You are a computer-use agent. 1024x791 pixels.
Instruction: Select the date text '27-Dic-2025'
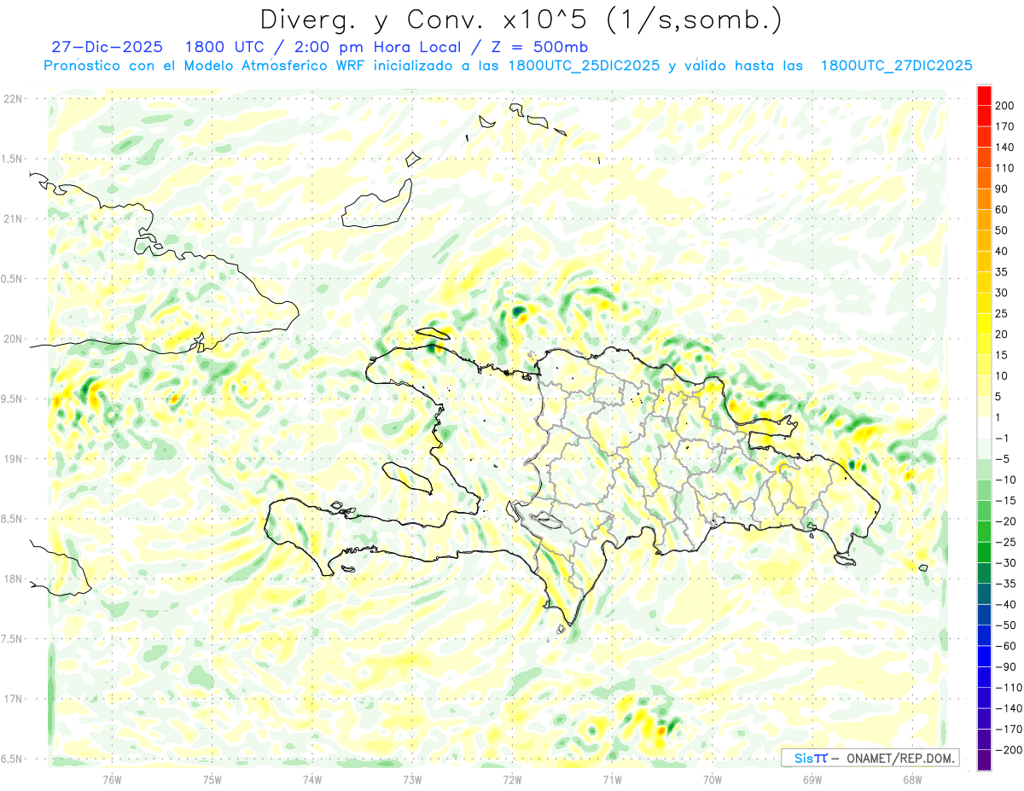107,47
